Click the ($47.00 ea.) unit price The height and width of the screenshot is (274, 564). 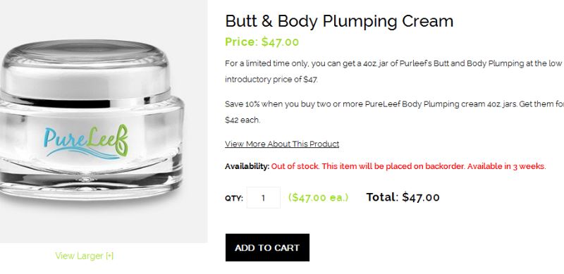[x=319, y=197]
